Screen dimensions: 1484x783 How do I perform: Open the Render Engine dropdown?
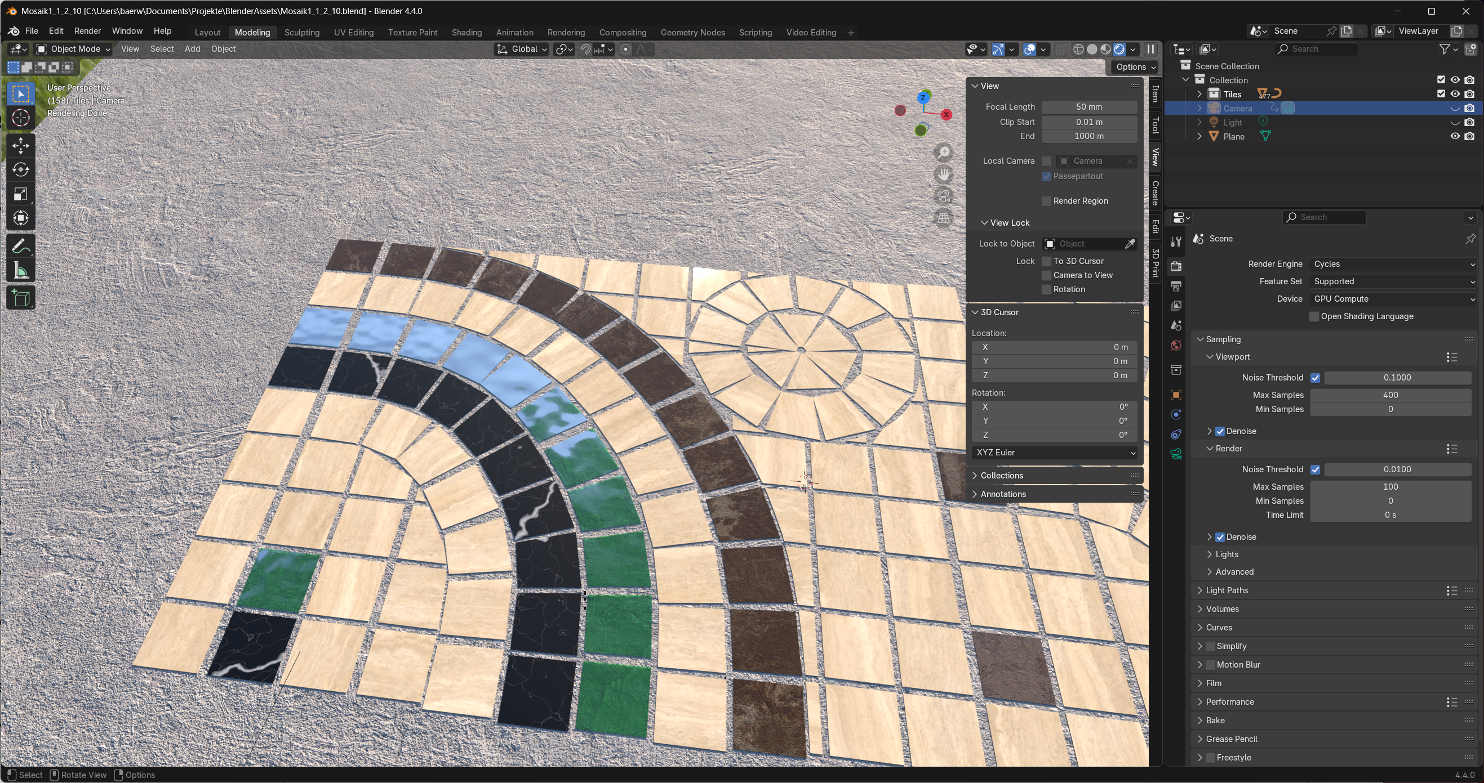(1393, 263)
